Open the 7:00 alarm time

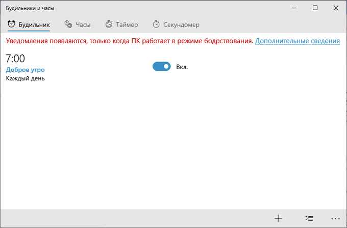[x=15, y=59]
